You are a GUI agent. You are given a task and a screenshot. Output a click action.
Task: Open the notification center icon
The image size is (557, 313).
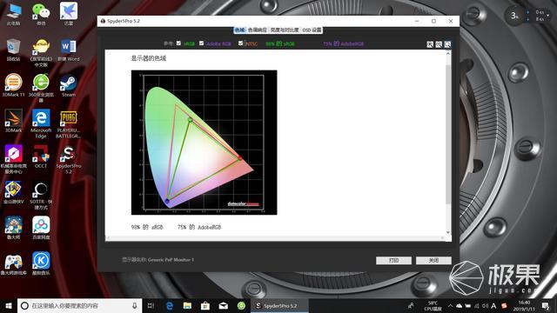coord(546,305)
